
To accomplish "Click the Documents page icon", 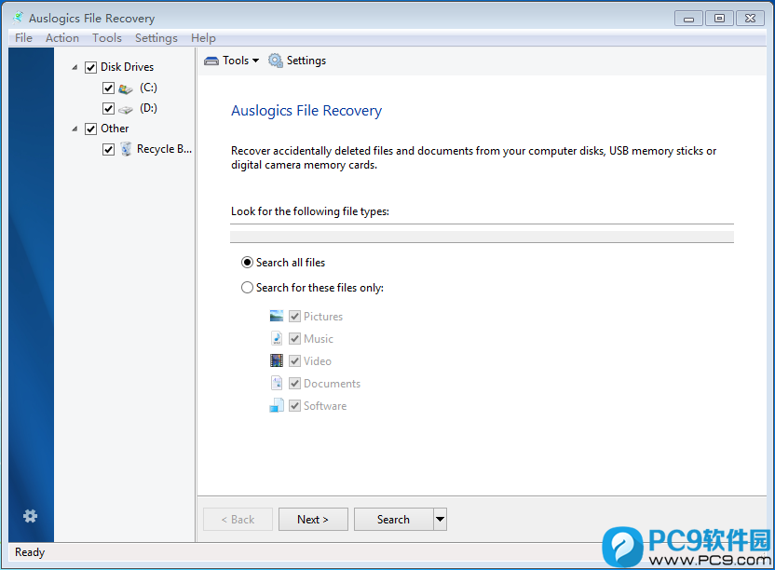I will 277,383.
